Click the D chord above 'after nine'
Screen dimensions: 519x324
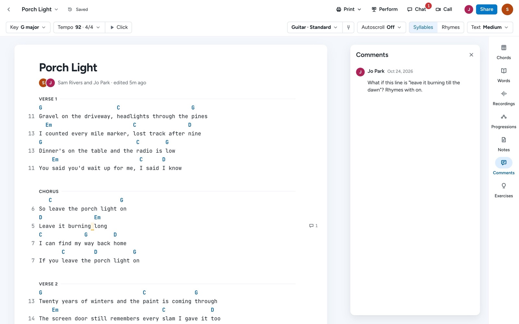point(190,125)
